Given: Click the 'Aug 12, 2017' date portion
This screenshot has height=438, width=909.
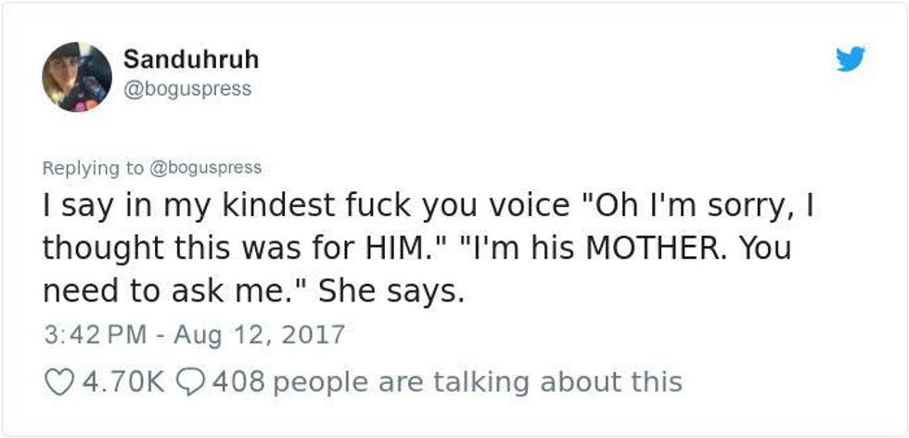Looking at the screenshot, I should coord(259,335).
